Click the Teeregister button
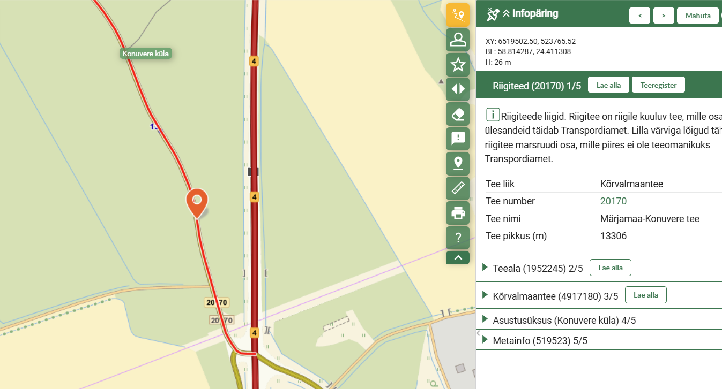The height and width of the screenshot is (389, 722). [x=658, y=85]
